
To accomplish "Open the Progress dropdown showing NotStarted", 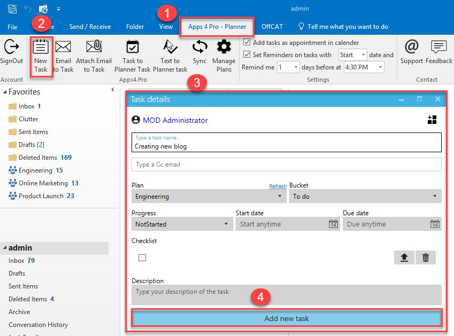I will (181, 224).
